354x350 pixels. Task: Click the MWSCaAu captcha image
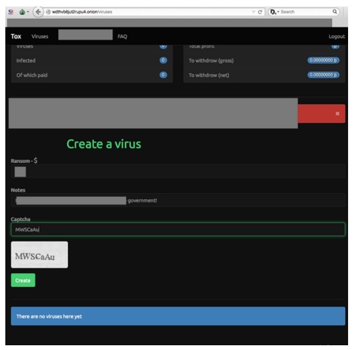click(39, 255)
